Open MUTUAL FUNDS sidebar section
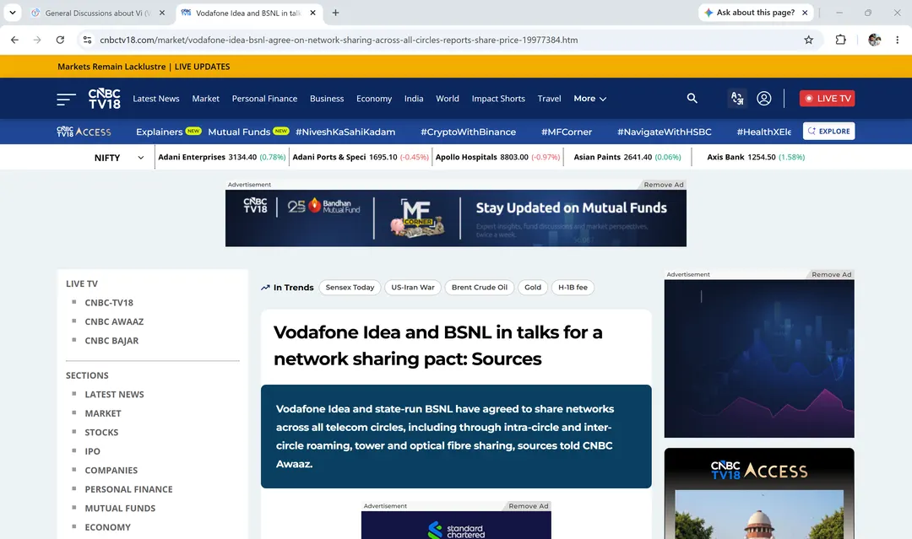 (120, 509)
